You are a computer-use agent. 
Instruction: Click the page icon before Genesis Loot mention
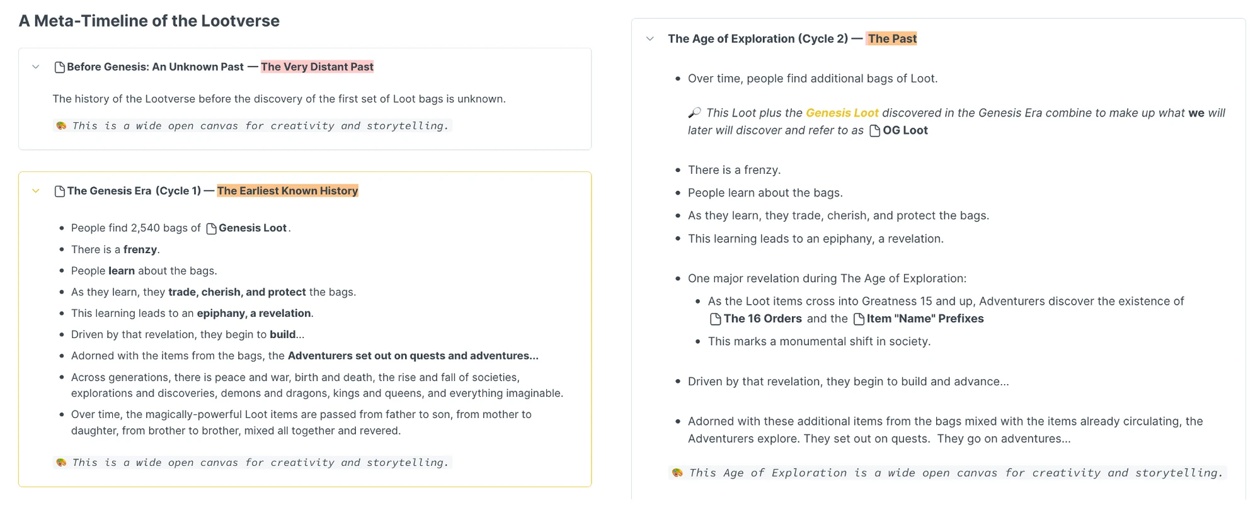(212, 229)
